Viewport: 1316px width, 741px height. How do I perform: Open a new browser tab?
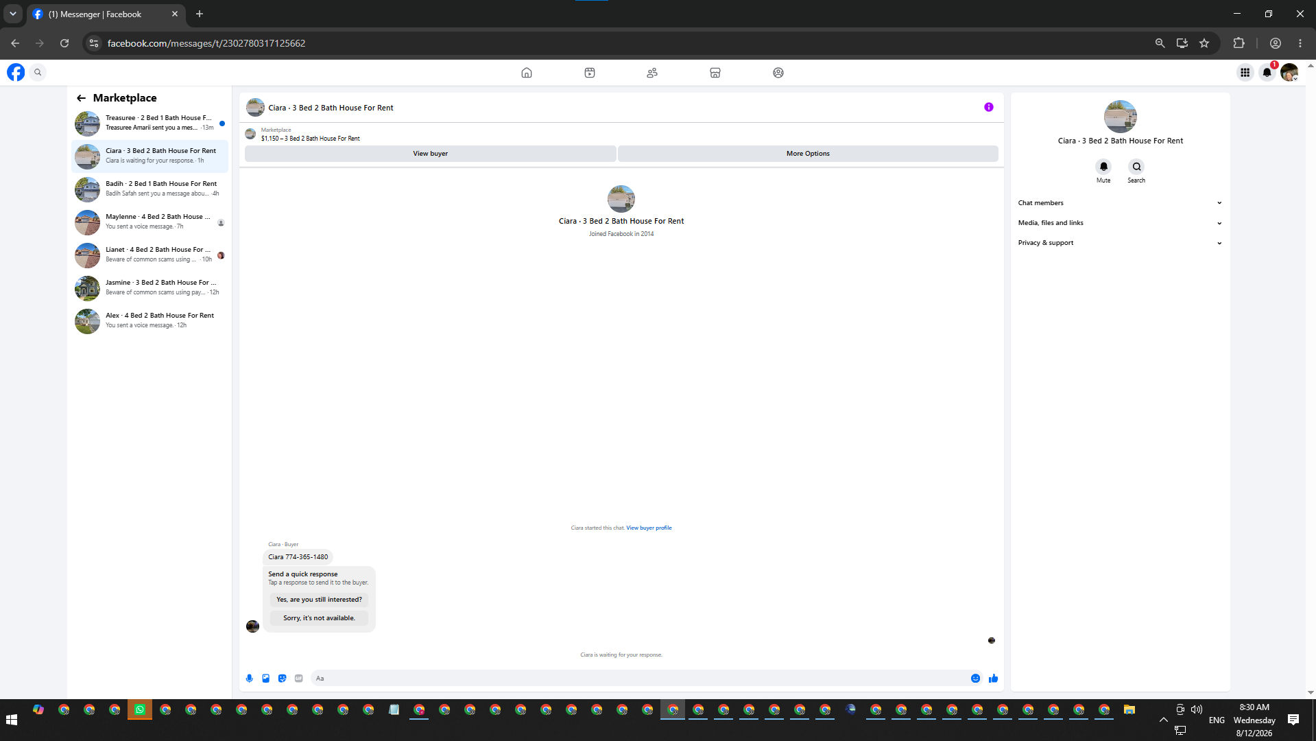coord(200,14)
